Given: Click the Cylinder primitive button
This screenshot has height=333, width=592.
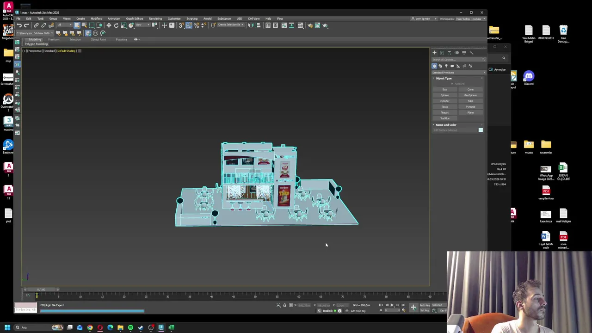Looking at the screenshot, I should tap(445, 101).
